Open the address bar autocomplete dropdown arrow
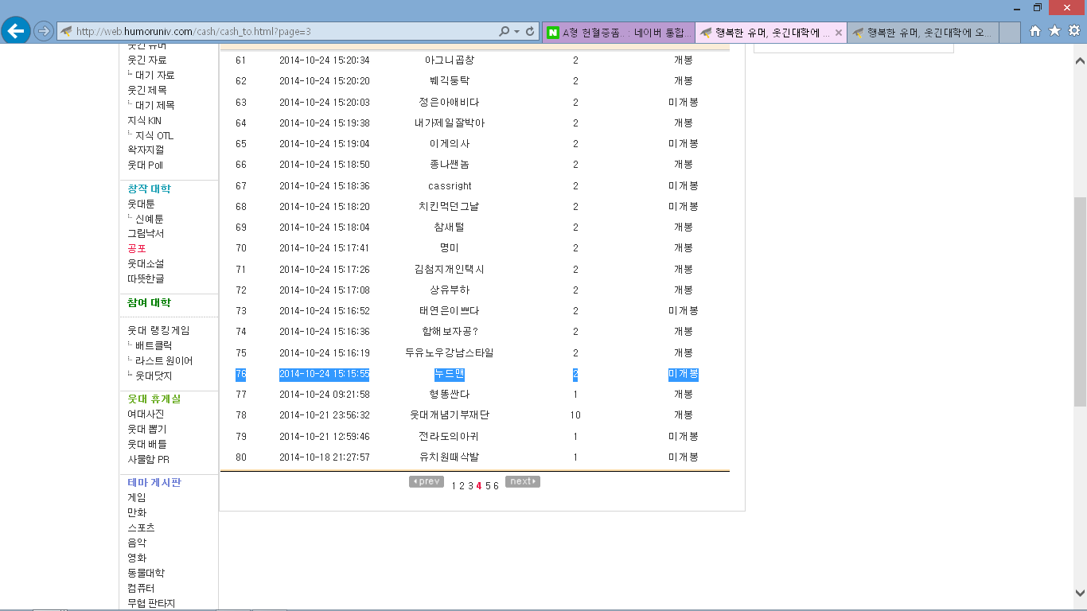This screenshot has width=1087, height=611. pos(516,32)
